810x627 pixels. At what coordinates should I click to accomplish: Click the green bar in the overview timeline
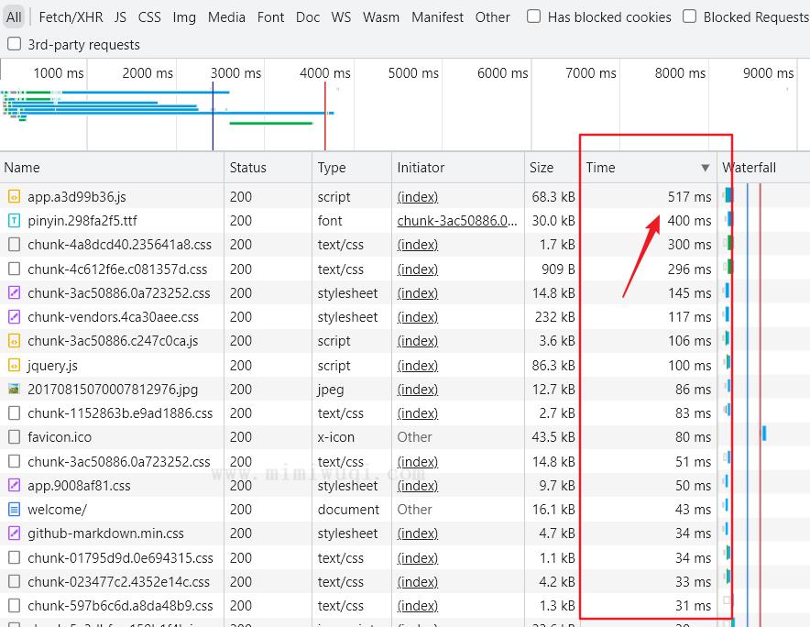[271, 123]
